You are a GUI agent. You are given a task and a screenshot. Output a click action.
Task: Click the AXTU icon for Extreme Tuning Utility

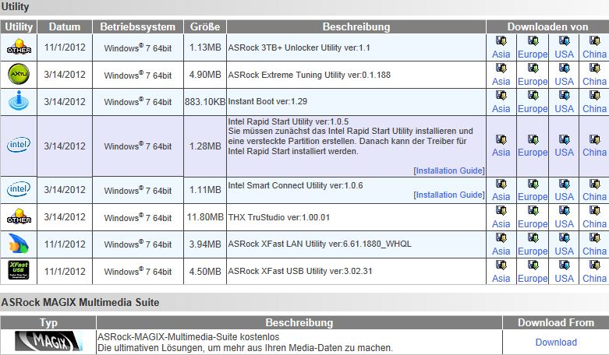point(19,74)
